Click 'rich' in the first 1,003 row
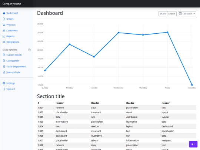 tap(93, 117)
